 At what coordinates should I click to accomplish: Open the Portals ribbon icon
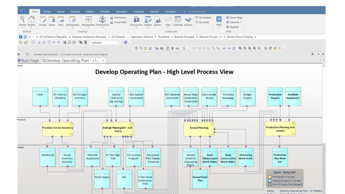[x=31, y=21]
